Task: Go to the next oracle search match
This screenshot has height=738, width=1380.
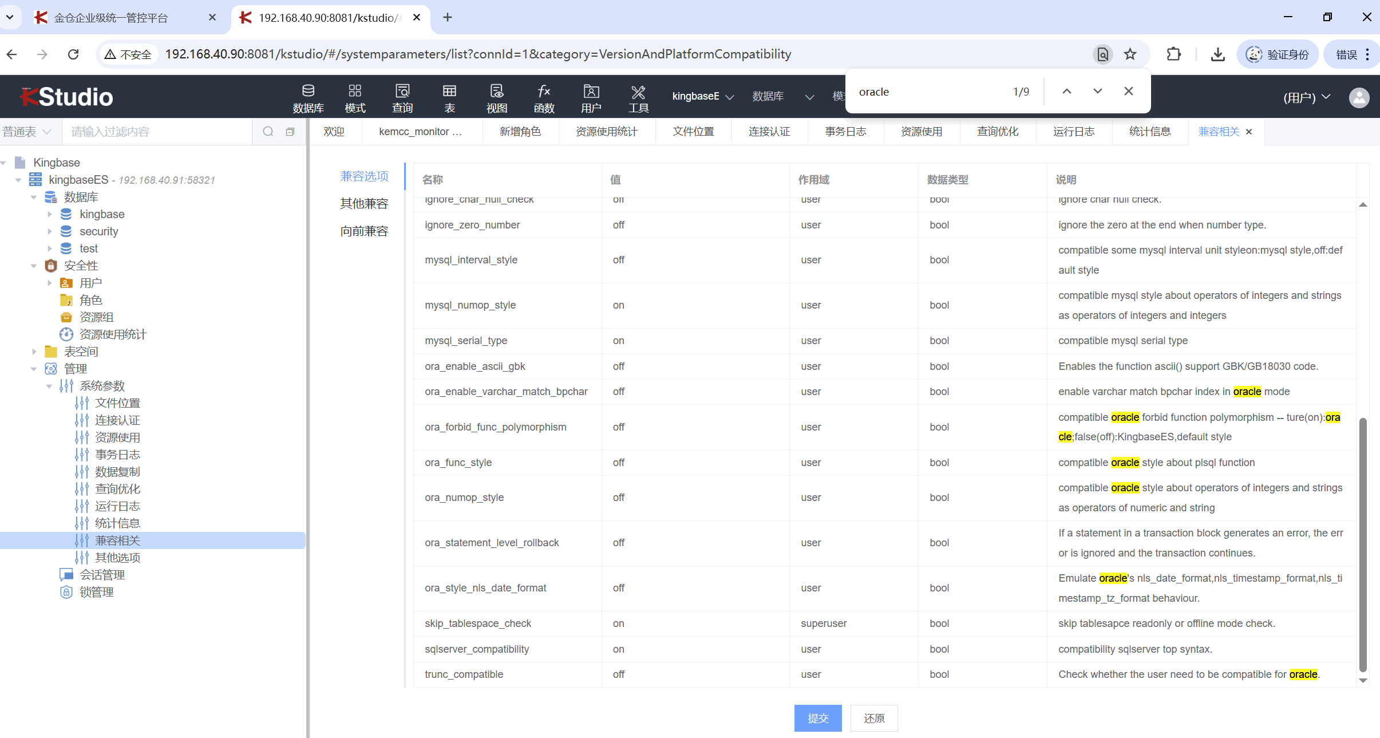Action: click(x=1097, y=92)
